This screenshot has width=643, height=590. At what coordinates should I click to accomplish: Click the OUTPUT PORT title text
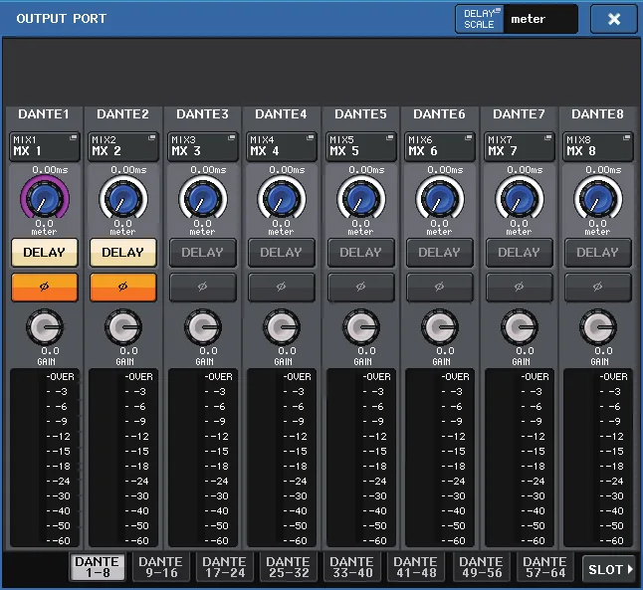tap(62, 19)
